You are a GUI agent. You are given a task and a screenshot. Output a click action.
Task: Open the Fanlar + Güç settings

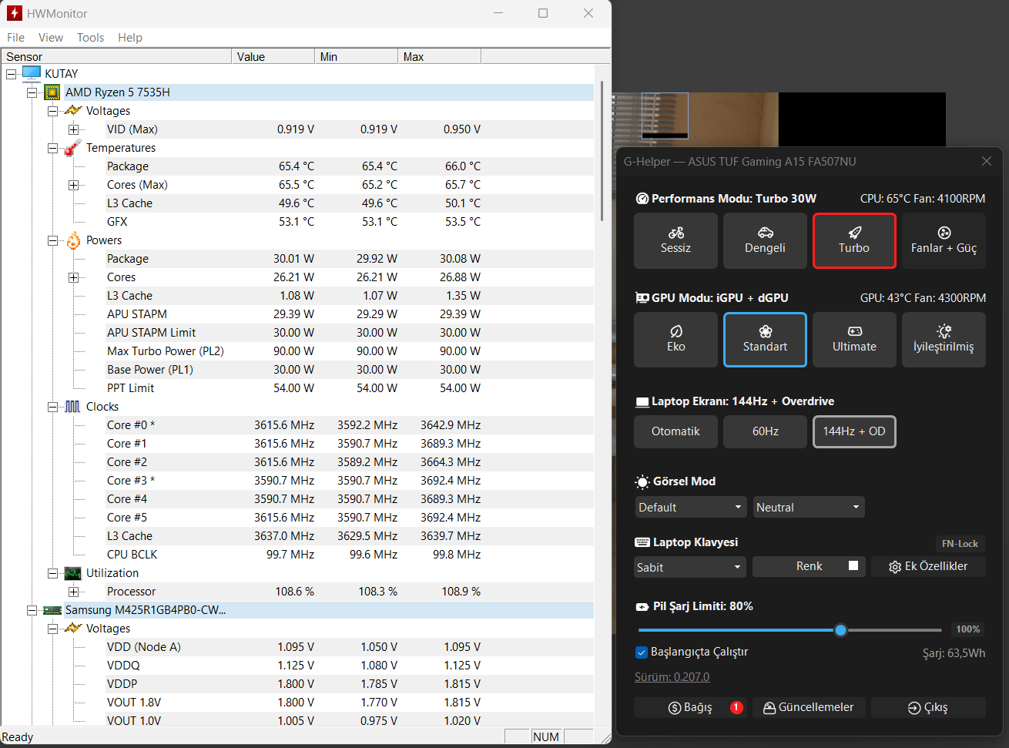(x=944, y=241)
